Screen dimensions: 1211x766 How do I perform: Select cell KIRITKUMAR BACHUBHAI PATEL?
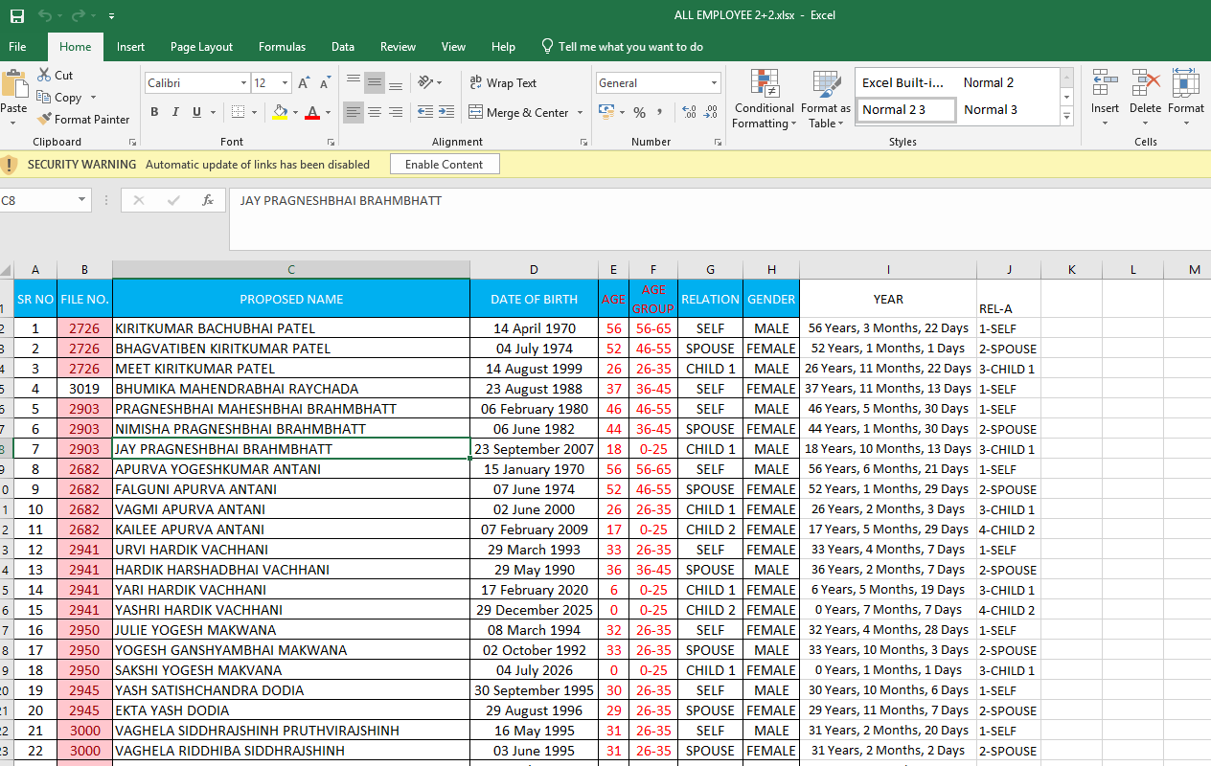(x=291, y=328)
